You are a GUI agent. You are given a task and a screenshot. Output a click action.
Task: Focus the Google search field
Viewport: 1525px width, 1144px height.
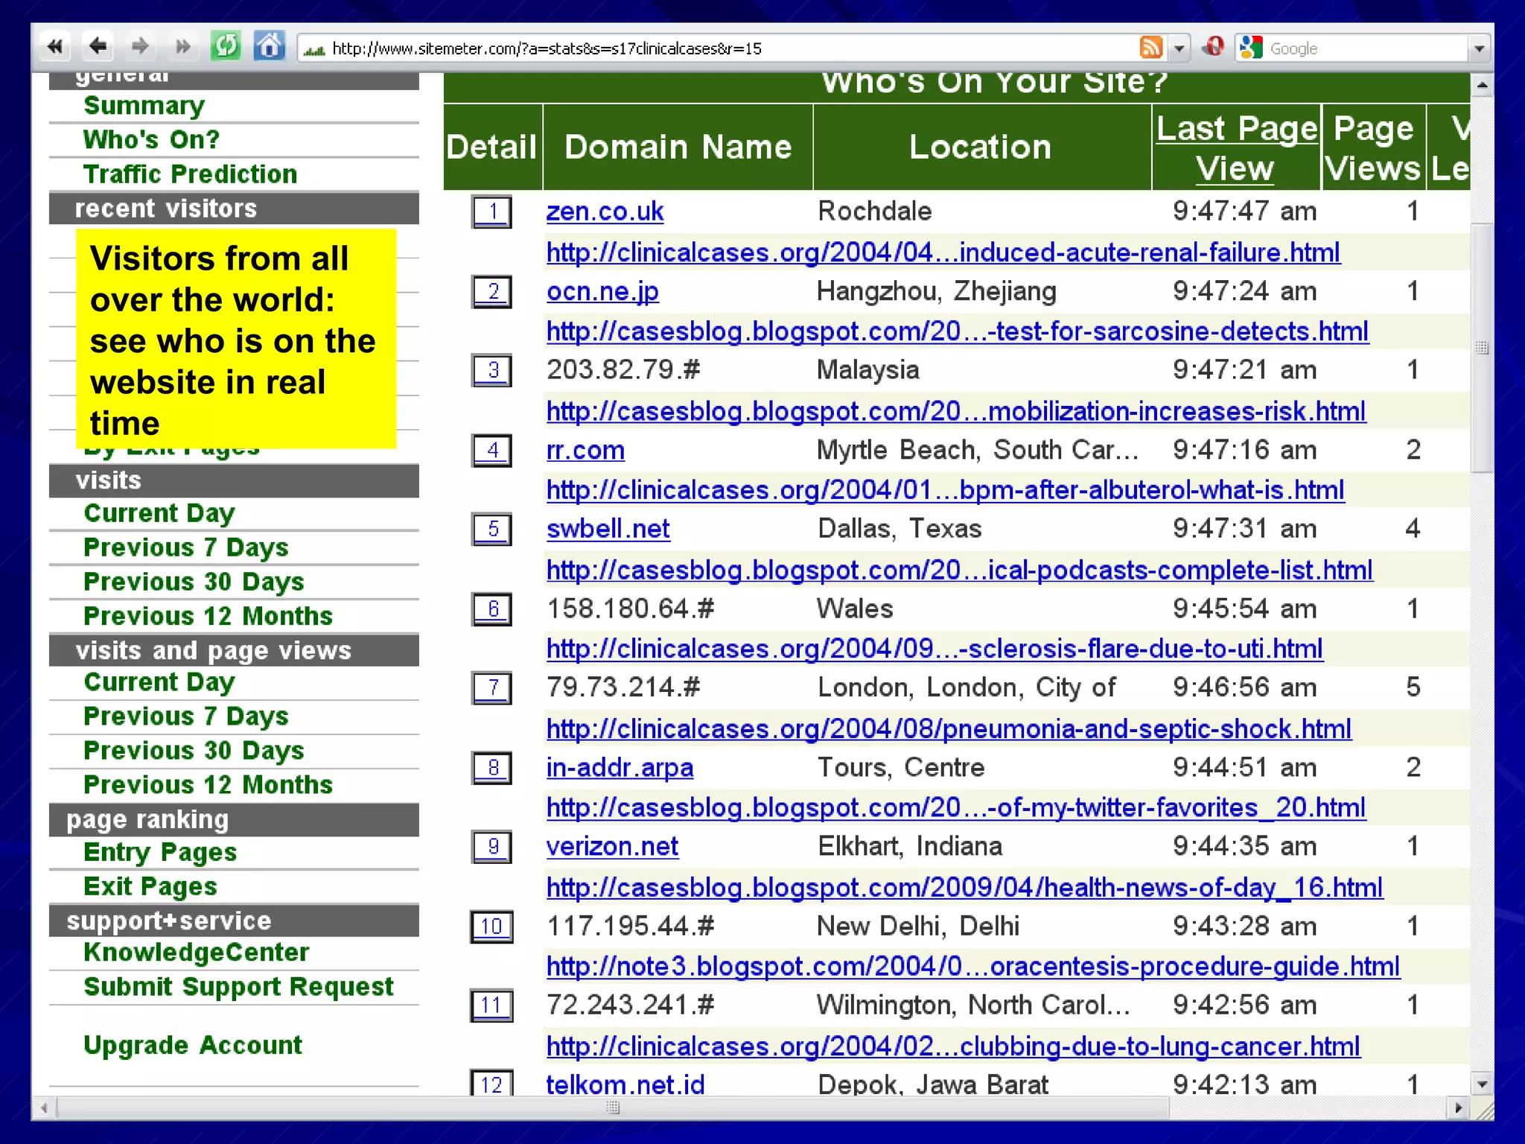point(1366,48)
